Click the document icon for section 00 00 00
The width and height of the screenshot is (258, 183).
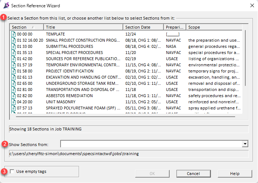(13, 34)
